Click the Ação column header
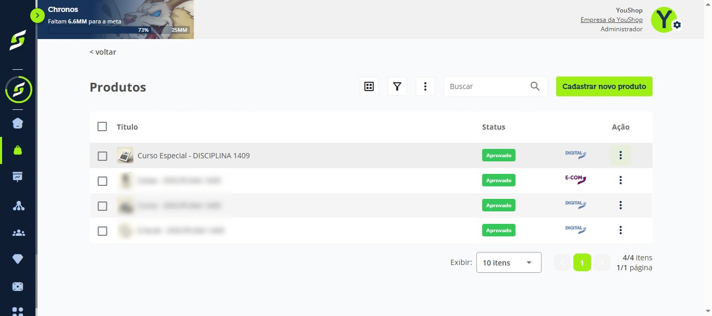 pos(620,127)
